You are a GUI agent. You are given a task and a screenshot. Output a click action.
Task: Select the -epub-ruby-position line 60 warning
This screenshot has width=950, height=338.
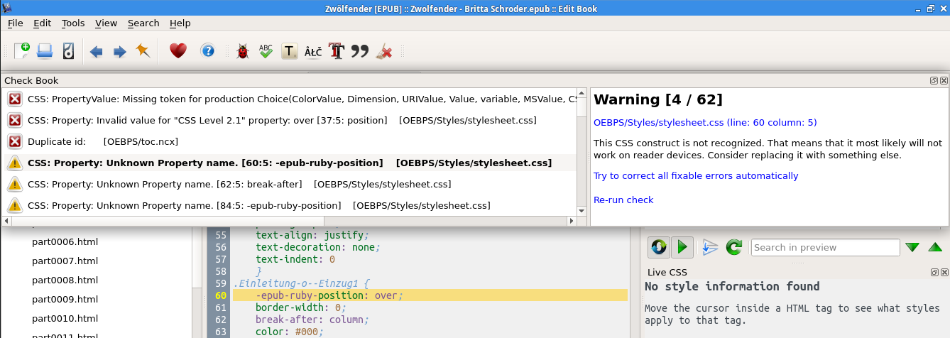(x=290, y=163)
